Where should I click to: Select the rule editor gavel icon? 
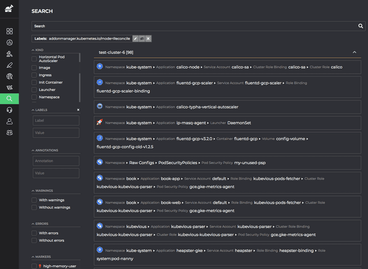9,54
